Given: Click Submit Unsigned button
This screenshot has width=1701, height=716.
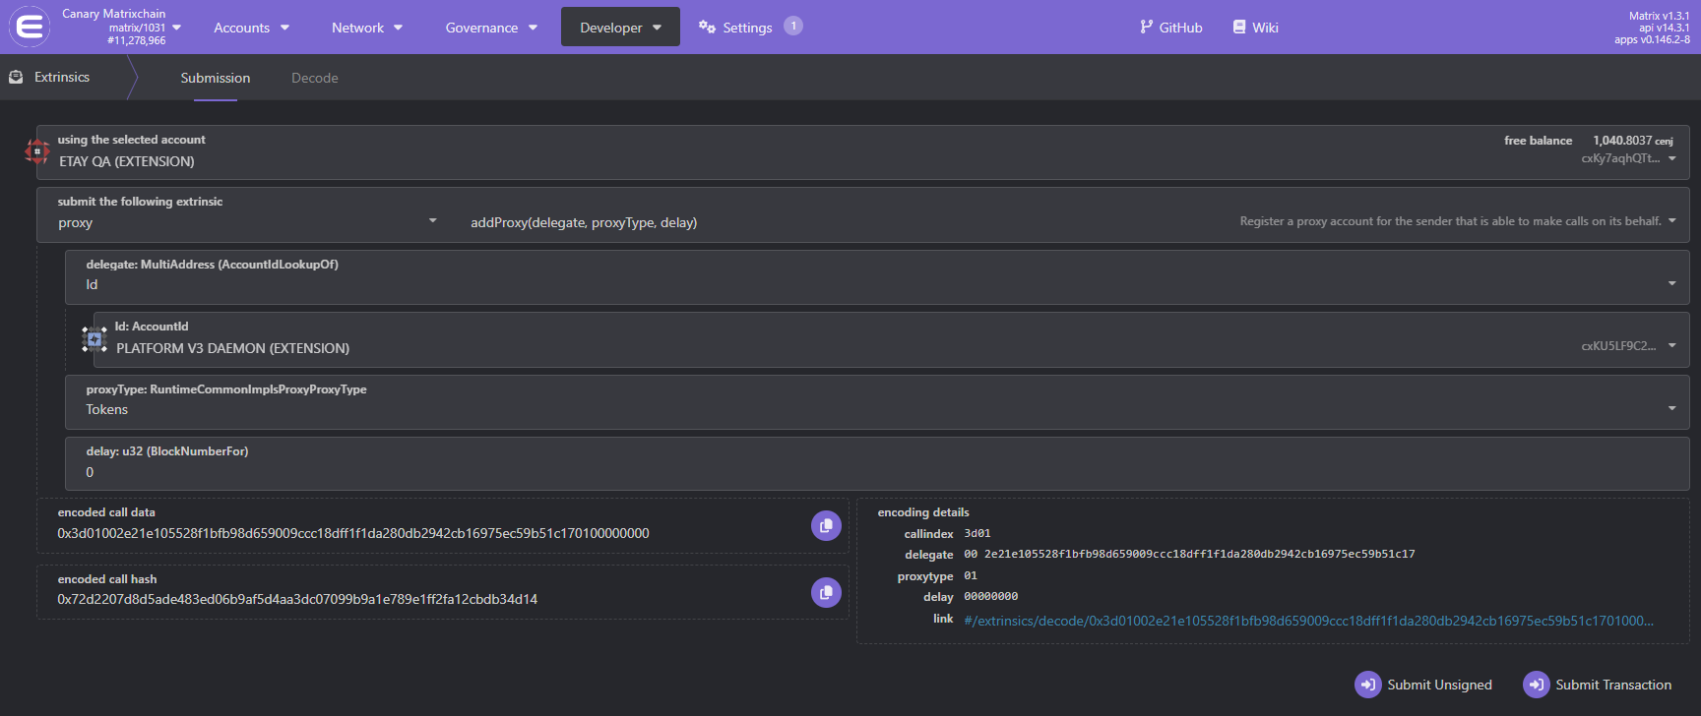Looking at the screenshot, I should coord(1423,685).
